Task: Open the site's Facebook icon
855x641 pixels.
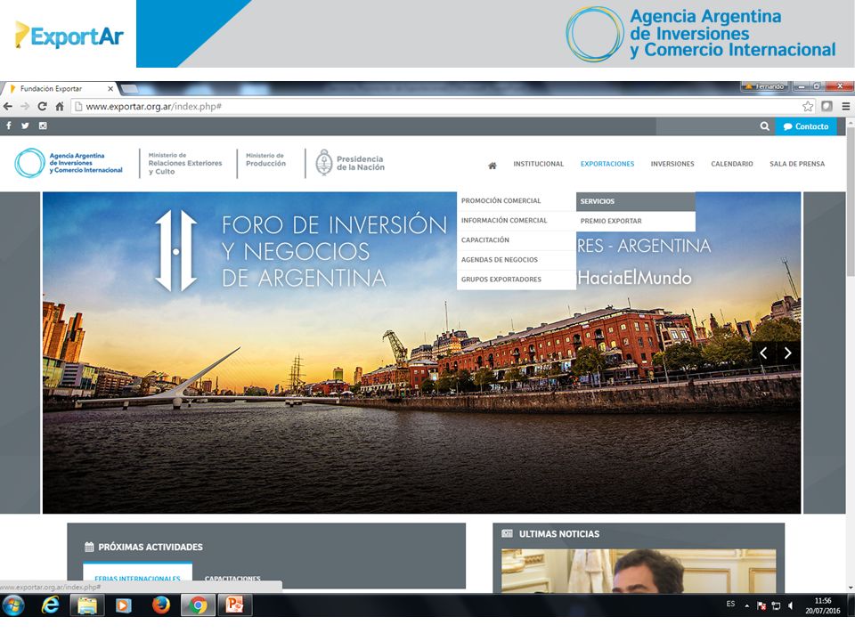Action: pos(9,126)
